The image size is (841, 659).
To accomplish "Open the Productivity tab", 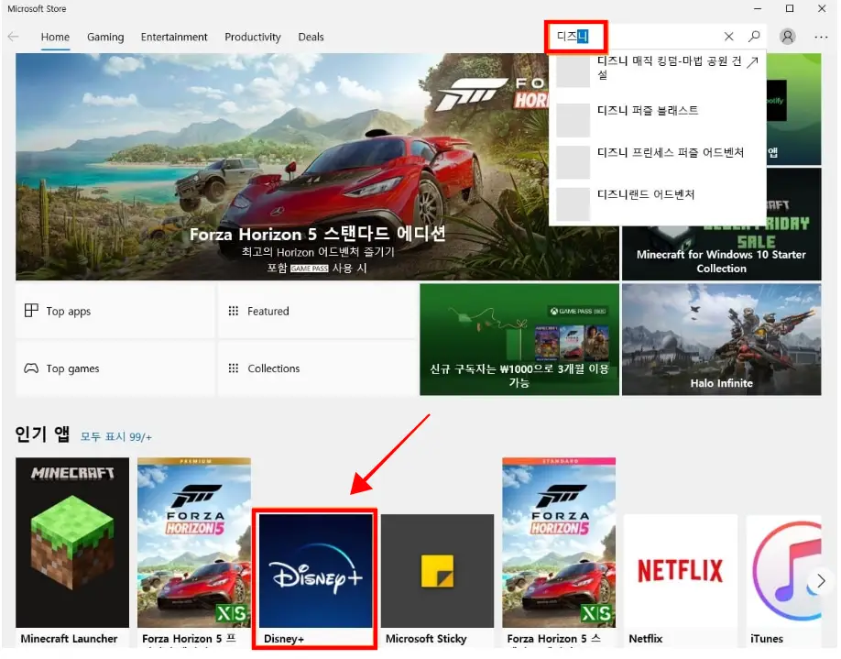I will (253, 37).
